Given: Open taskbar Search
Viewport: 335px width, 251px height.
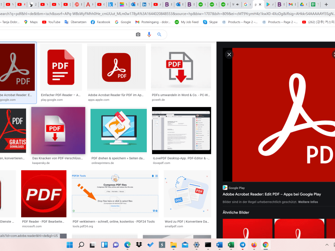Looking at the screenshot, I should 81,245.
